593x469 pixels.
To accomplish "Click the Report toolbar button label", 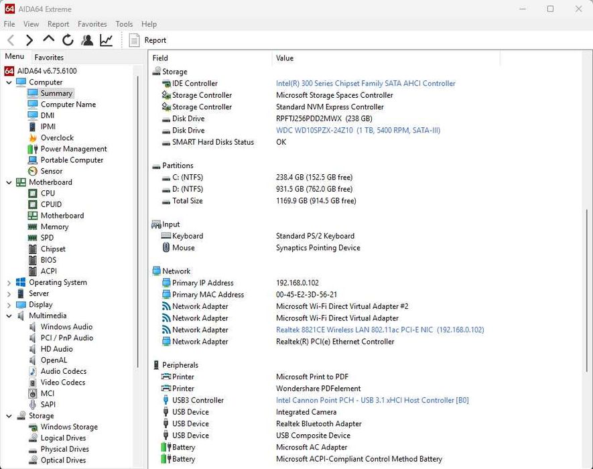I will pyautogui.click(x=155, y=40).
